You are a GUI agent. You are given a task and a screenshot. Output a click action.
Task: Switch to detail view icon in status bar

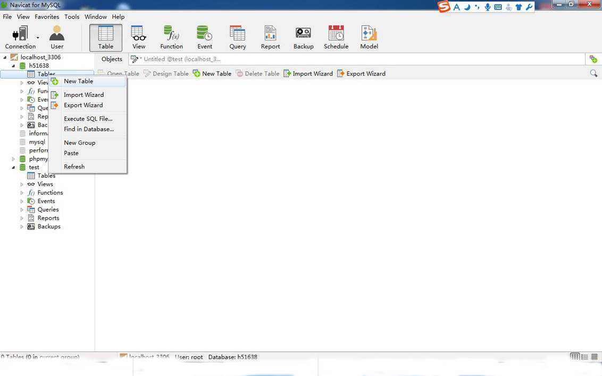coord(575,356)
